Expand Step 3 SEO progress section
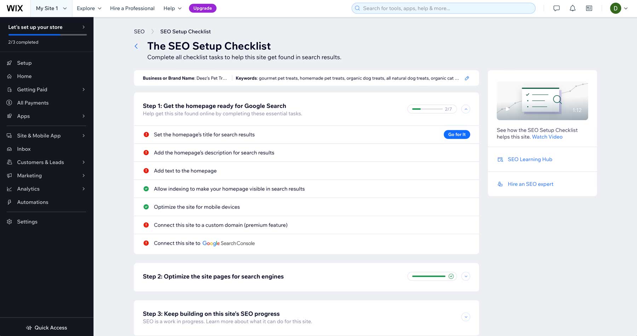 (x=466, y=317)
